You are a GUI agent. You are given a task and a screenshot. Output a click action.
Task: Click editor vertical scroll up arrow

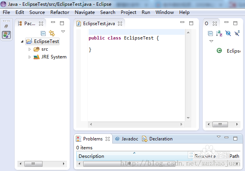188,32
